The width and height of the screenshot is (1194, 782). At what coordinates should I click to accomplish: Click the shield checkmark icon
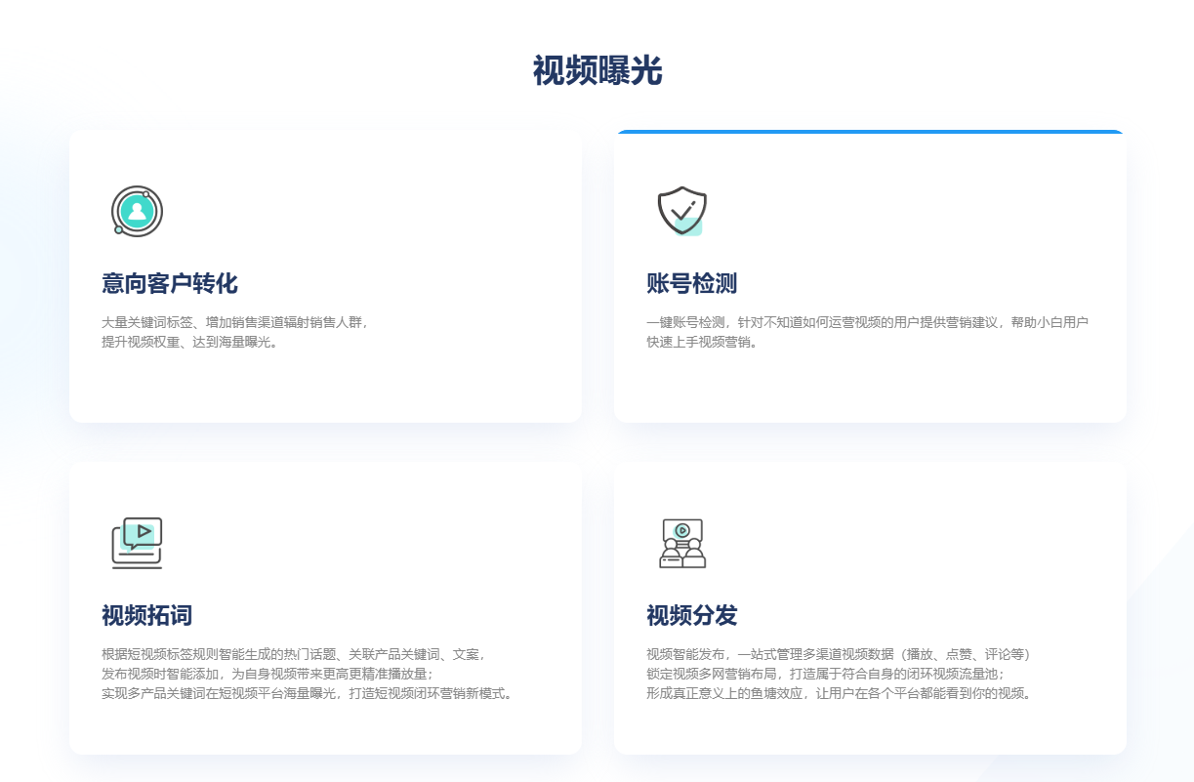click(681, 211)
